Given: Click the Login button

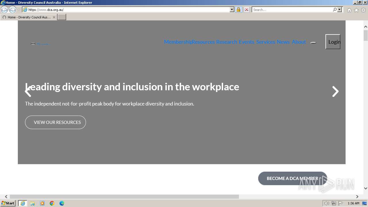Looking at the screenshot, I should pyautogui.click(x=333, y=42).
